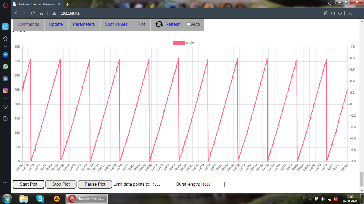Toggle the angle legend color swatch

[x=179, y=42]
